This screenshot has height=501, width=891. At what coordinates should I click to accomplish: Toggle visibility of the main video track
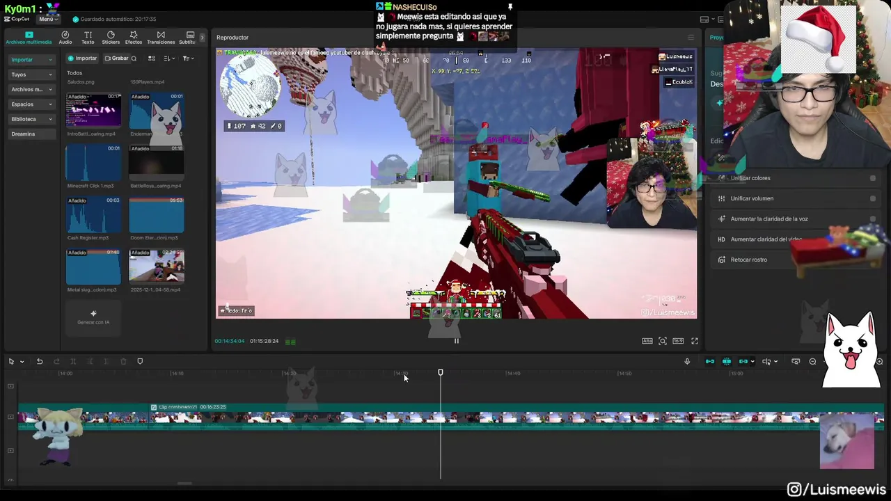[x=10, y=417]
